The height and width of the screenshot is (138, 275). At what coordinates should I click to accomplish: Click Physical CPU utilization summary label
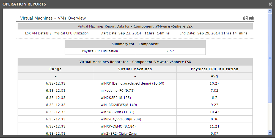[x=100, y=51]
